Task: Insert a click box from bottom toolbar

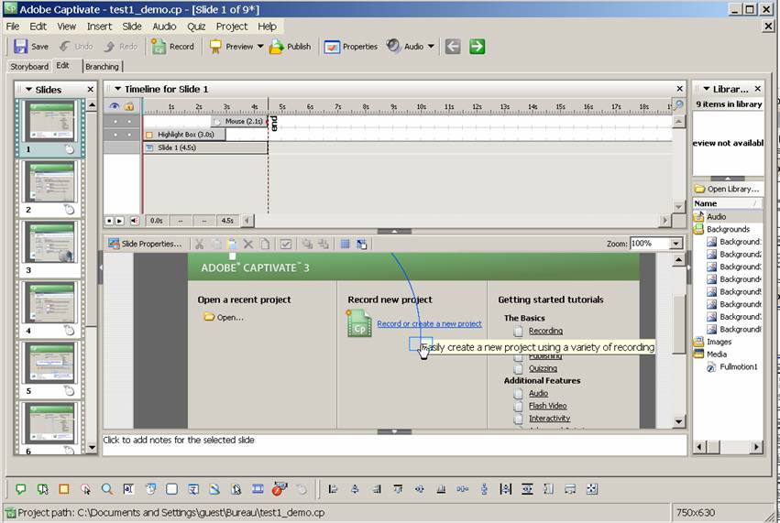Action: 85,489
